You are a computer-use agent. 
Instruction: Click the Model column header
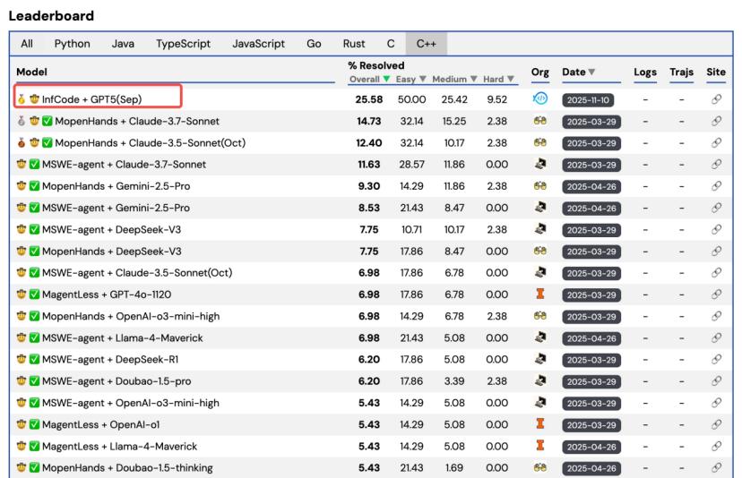[x=31, y=71]
